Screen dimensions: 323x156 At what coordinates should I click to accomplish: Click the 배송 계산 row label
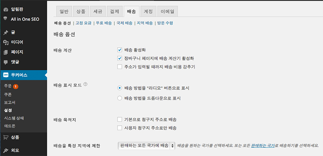click(x=63, y=51)
